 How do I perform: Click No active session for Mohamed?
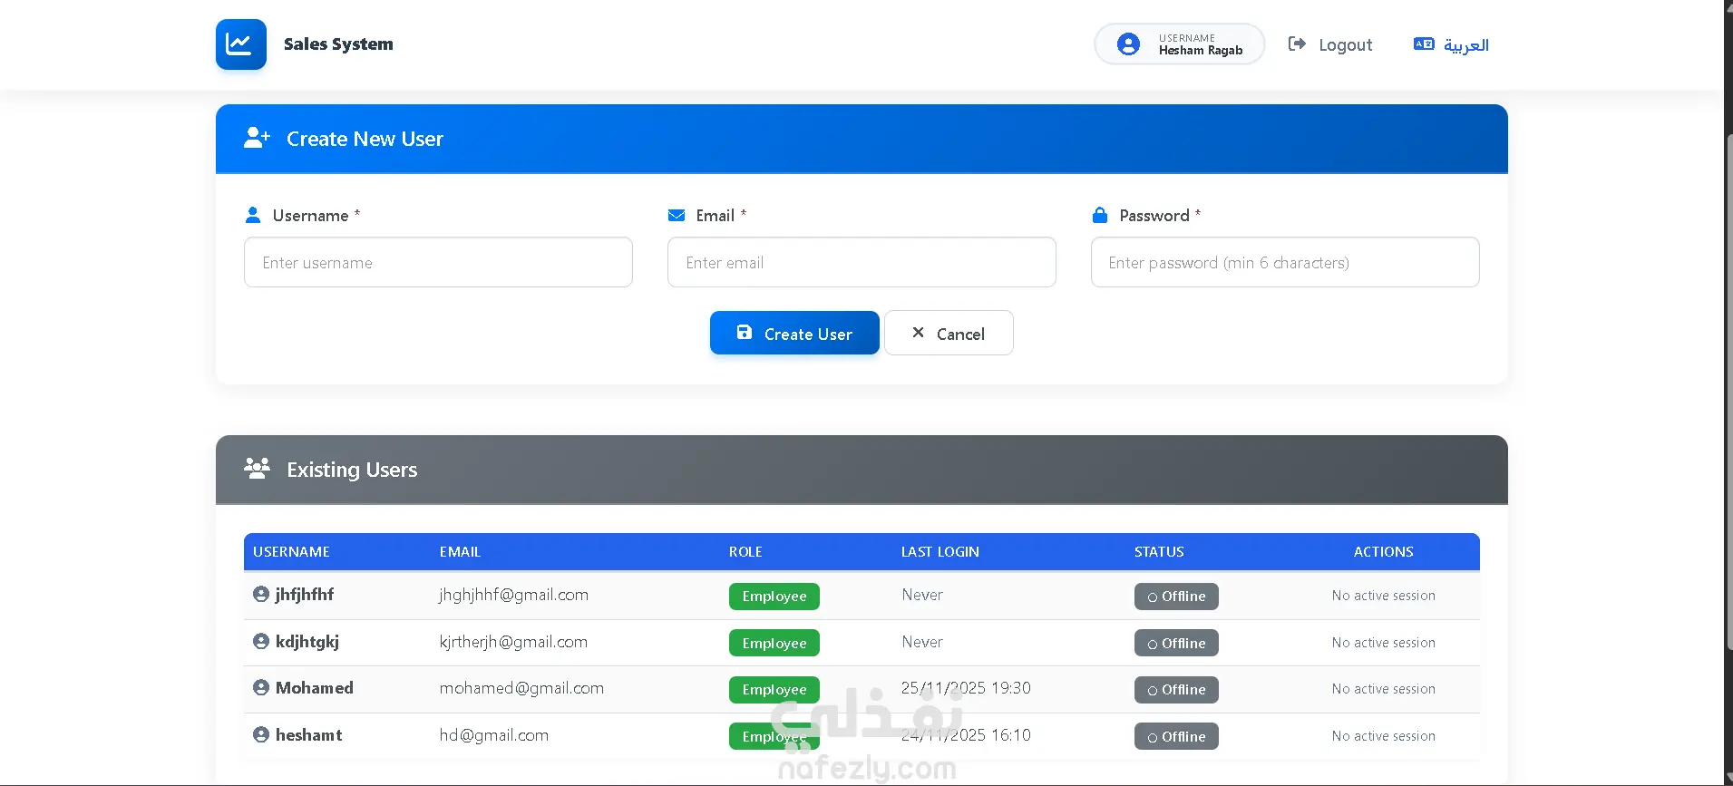1384,689
